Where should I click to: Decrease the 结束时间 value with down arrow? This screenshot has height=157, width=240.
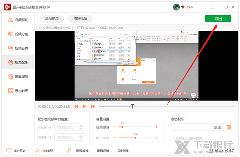(80, 139)
